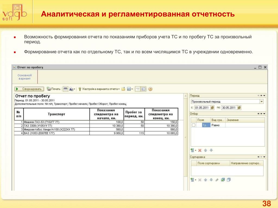Click the Равно comparison type cell
This screenshot has width=278, height=208.
click(218, 125)
